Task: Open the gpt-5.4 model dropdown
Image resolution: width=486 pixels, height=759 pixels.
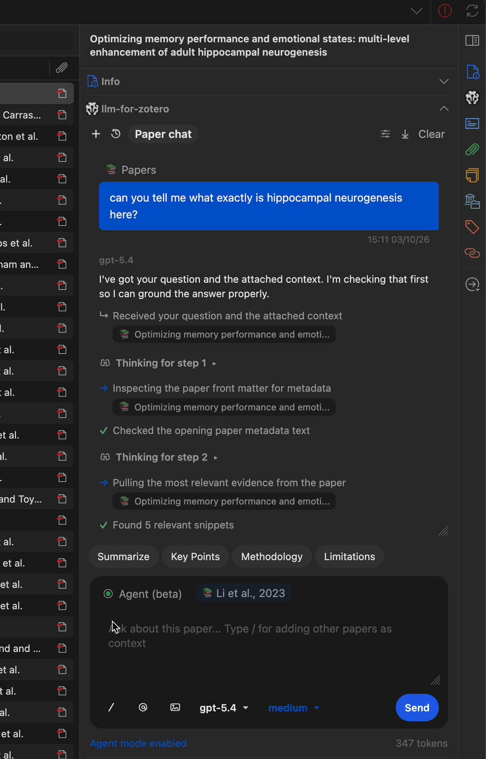Action: coord(224,708)
